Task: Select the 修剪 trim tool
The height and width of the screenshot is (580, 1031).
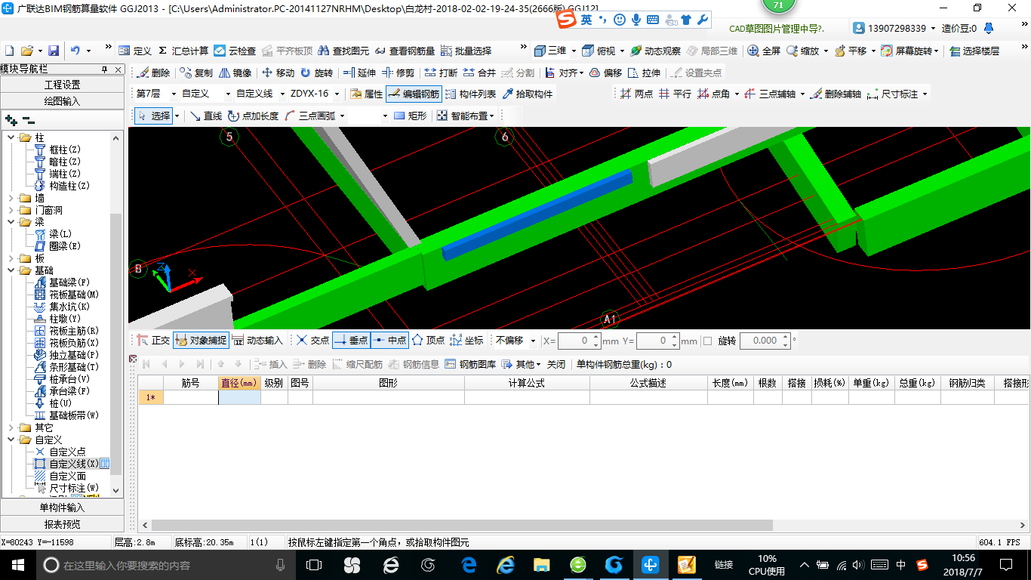Action: click(x=398, y=72)
